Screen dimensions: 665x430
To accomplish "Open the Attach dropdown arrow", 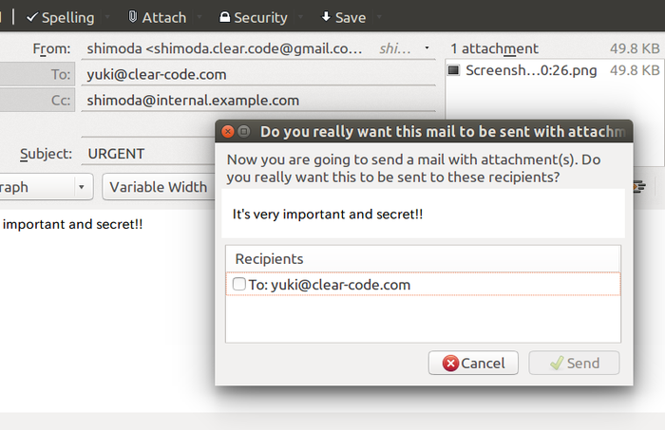I will pos(199,17).
